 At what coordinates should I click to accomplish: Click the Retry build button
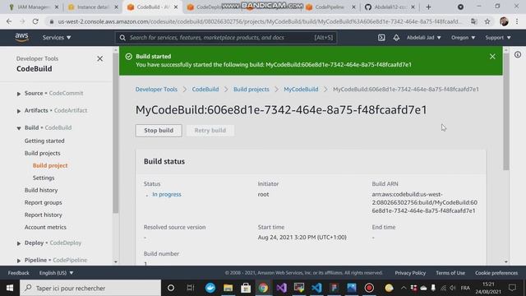pyautogui.click(x=210, y=131)
